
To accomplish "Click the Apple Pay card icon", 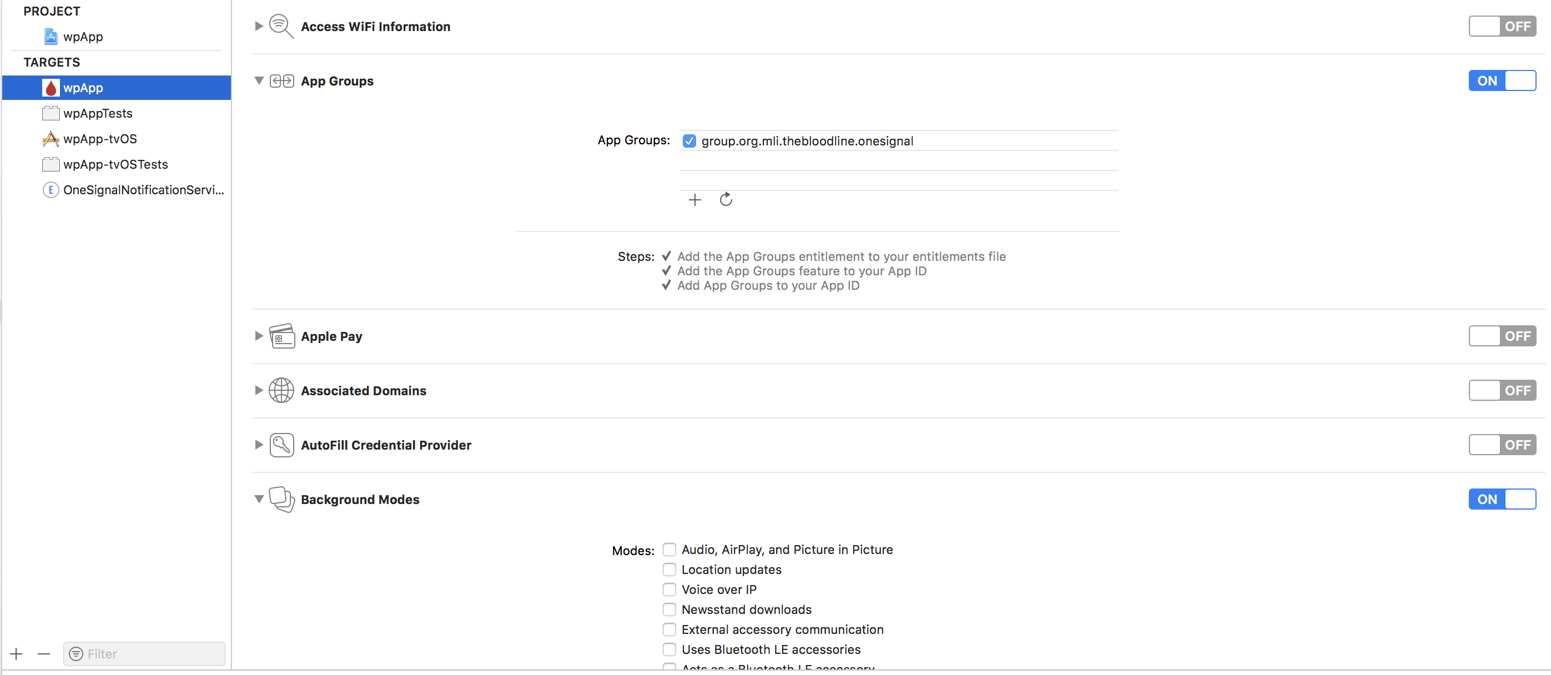I will (283, 336).
